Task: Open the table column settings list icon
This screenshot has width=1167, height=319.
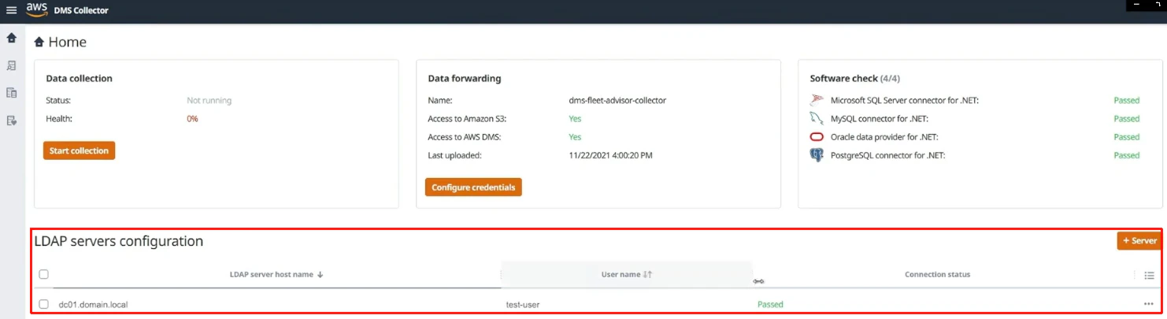Action: [x=1149, y=276]
